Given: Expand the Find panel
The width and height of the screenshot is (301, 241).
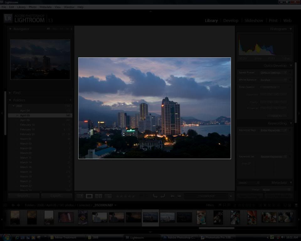Looking at the screenshot, I should (10, 93).
